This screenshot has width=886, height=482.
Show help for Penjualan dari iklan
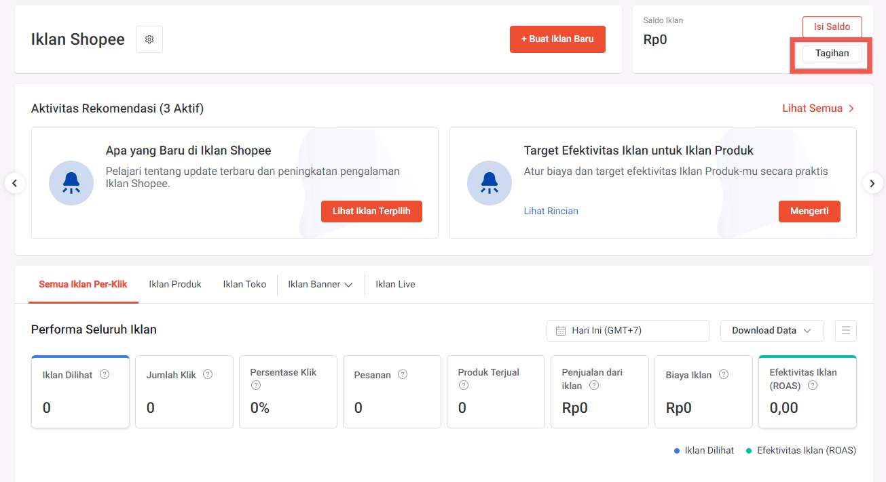tap(594, 385)
